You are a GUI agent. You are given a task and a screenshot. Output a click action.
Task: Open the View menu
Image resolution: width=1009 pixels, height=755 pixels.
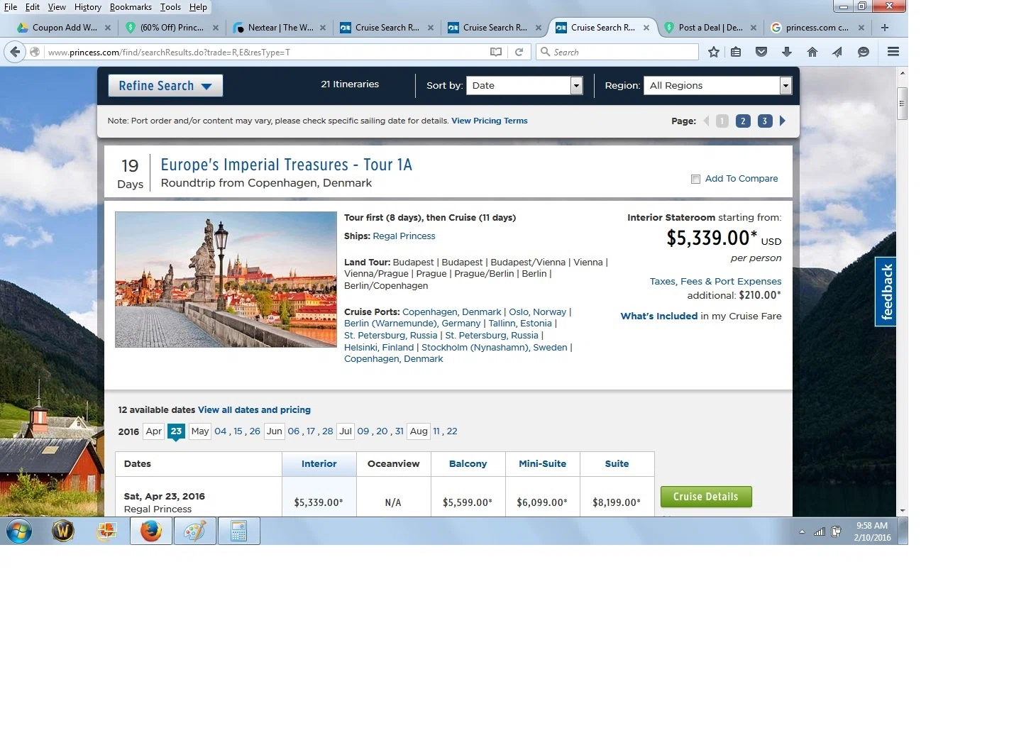pyautogui.click(x=57, y=7)
